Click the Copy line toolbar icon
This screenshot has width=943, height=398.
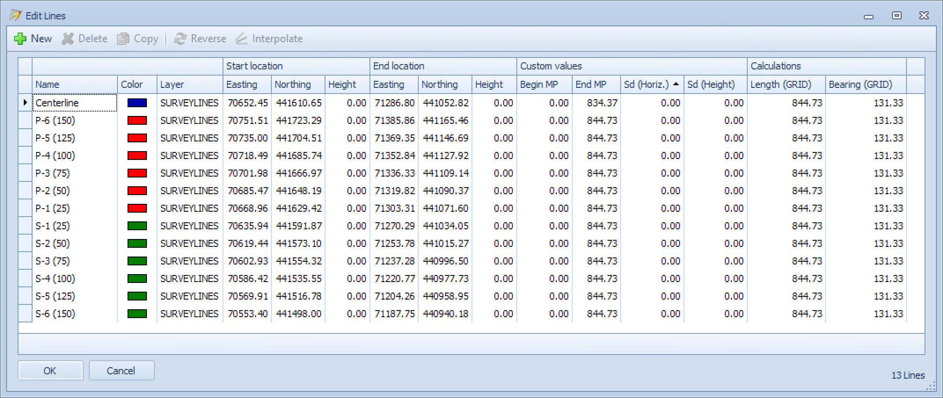(x=123, y=39)
